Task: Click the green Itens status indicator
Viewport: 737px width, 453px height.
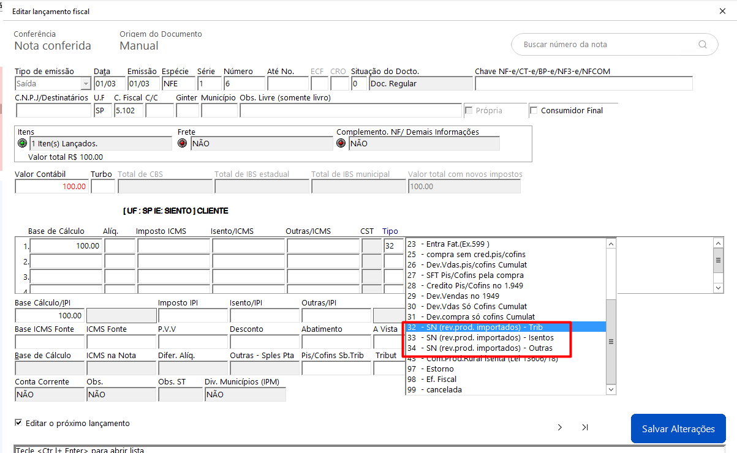Action: pyautogui.click(x=23, y=143)
